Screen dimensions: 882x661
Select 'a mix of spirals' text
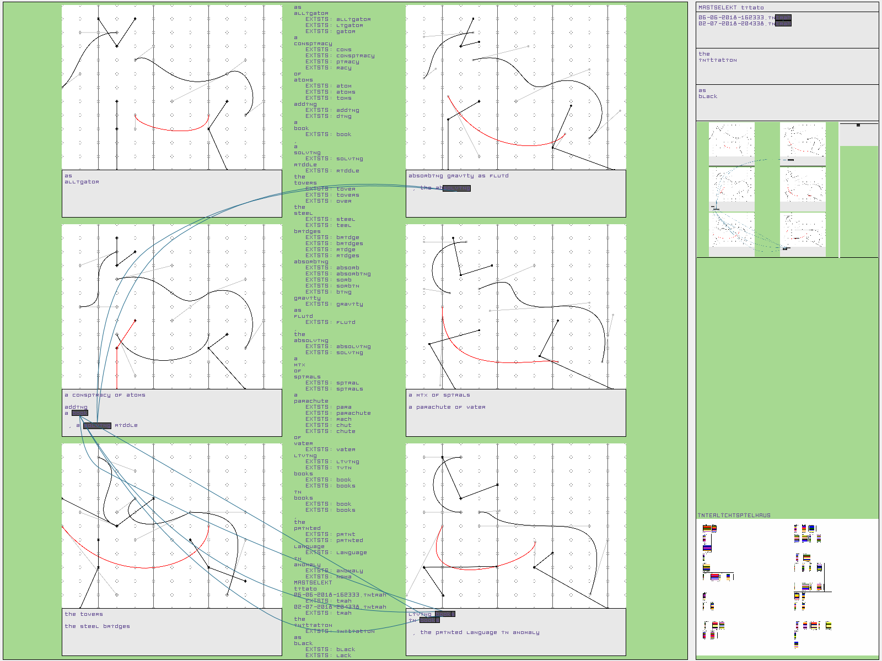pos(439,395)
